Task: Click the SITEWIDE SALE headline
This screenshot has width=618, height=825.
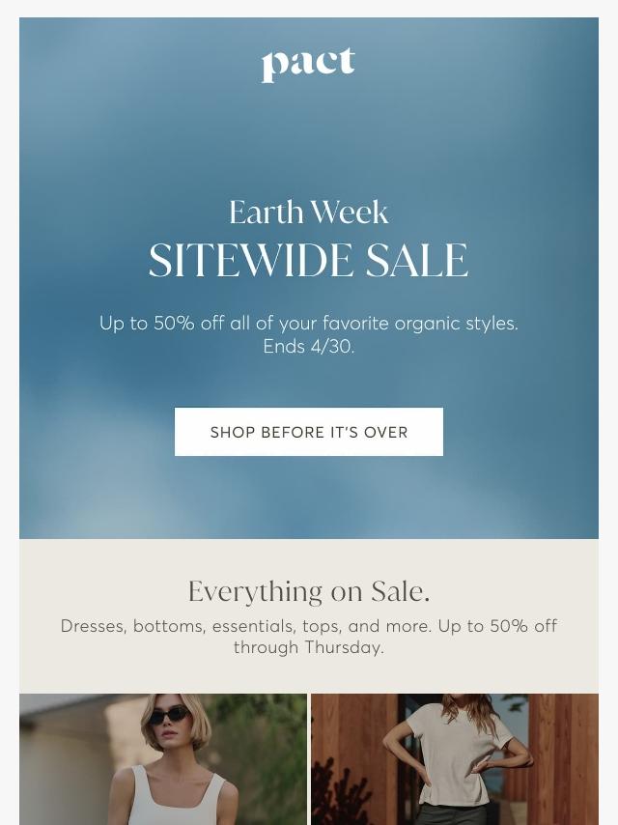Action: [309, 261]
